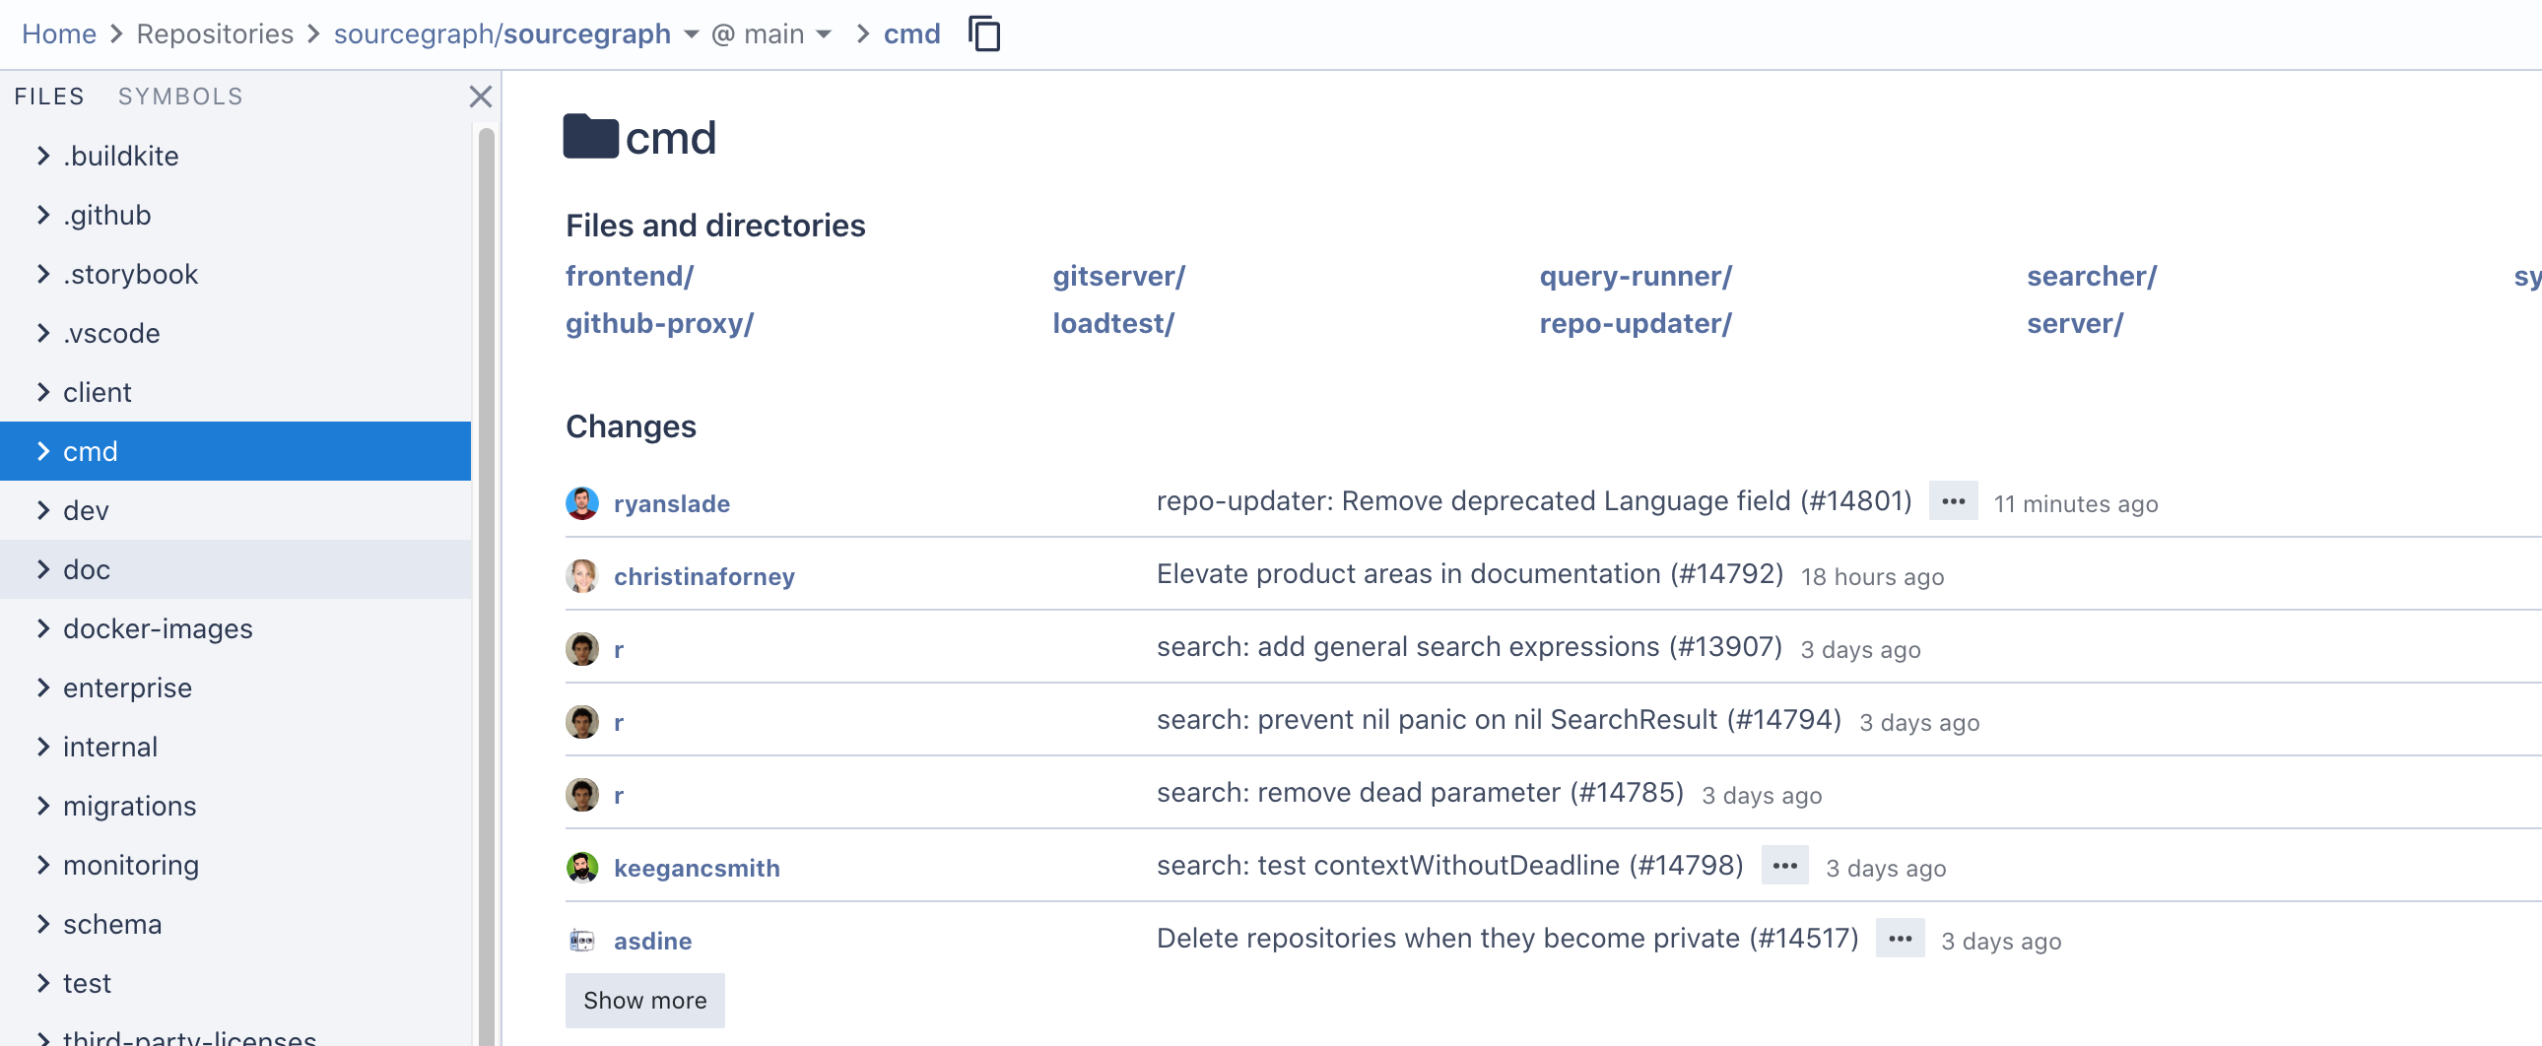
Task: Expand the monitoring folder chevron
Action: pos(42,867)
